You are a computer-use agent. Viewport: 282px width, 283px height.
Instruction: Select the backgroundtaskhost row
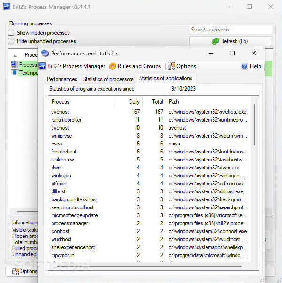click(x=149, y=199)
